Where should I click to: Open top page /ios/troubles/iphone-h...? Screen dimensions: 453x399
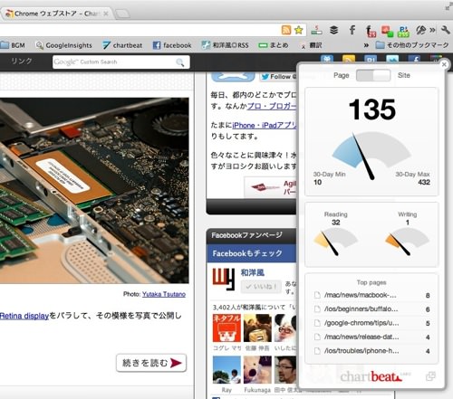coord(371,351)
